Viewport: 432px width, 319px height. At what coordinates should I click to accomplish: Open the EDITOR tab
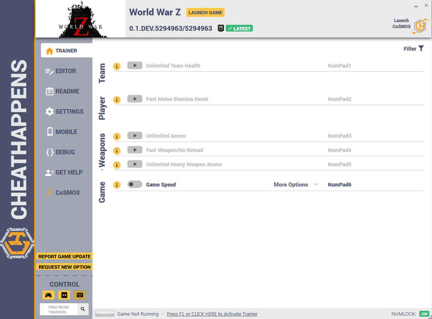pyautogui.click(x=61, y=71)
